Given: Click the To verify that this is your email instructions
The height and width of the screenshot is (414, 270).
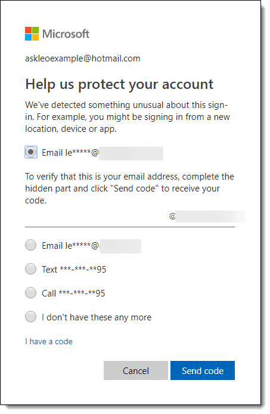Looking at the screenshot, I should coord(129,189).
